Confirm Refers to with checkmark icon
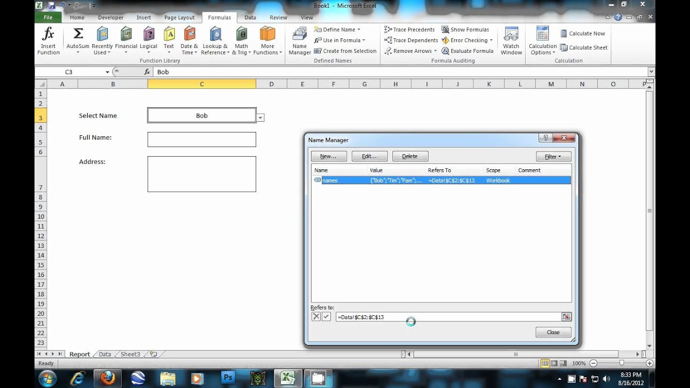 pyautogui.click(x=326, y=317)
